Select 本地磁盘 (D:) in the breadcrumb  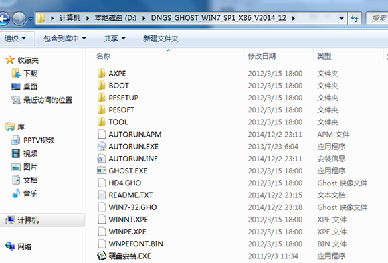pos(115,18)
